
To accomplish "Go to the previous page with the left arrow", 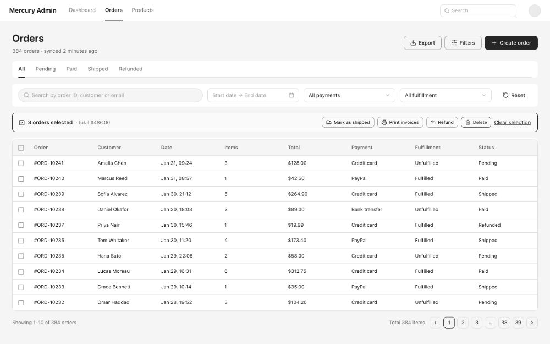I will pyautogui.click(x=435, y=322).
